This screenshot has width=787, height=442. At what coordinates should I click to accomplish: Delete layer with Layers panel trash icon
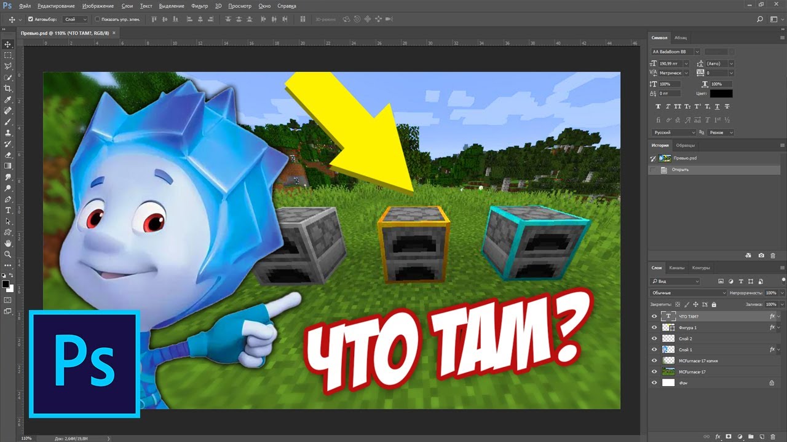773,436
